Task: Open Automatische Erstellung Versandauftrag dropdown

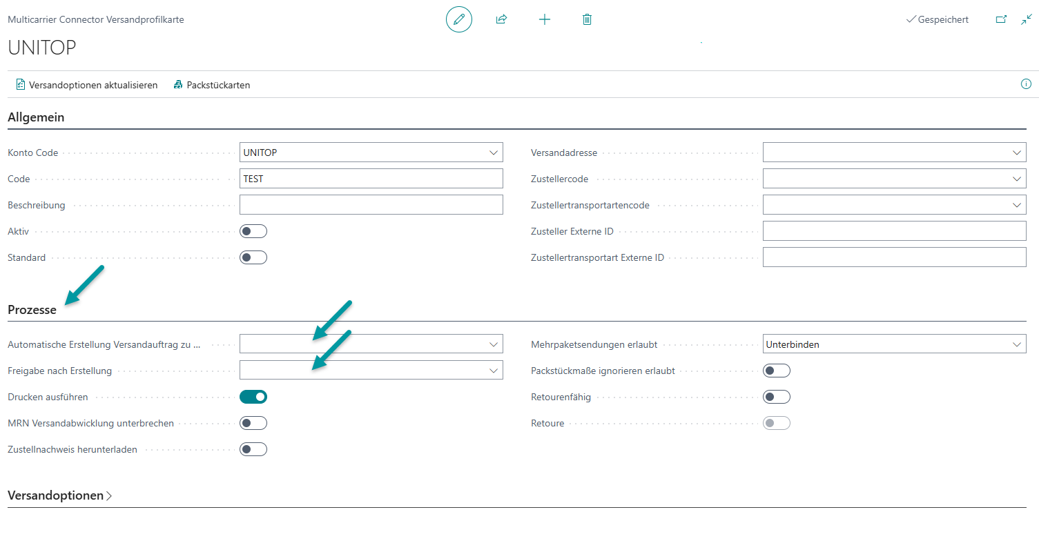Action: coord(494,344)
